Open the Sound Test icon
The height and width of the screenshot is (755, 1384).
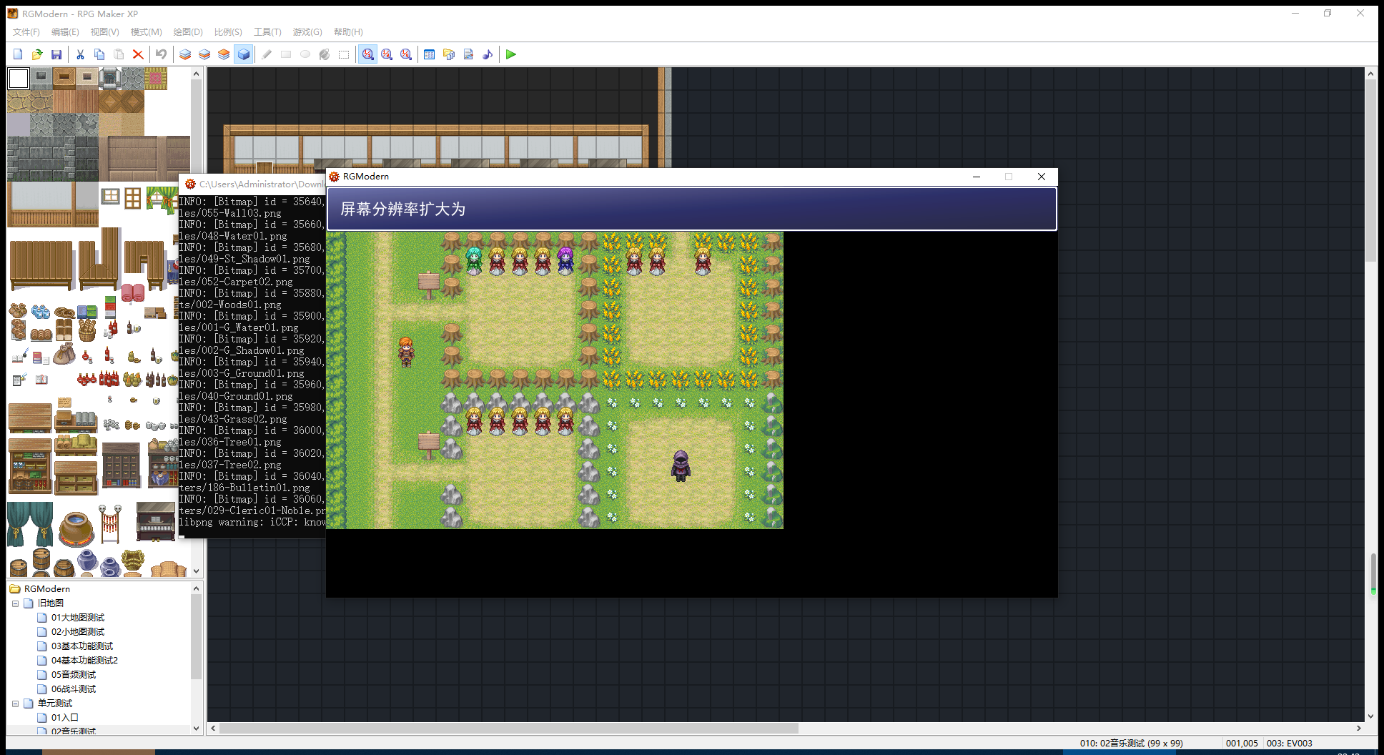coord(488,54)
